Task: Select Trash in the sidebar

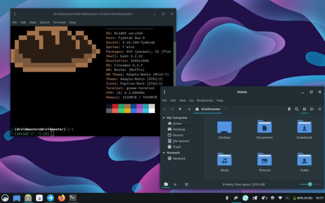Action: click(x=176, y=147)
